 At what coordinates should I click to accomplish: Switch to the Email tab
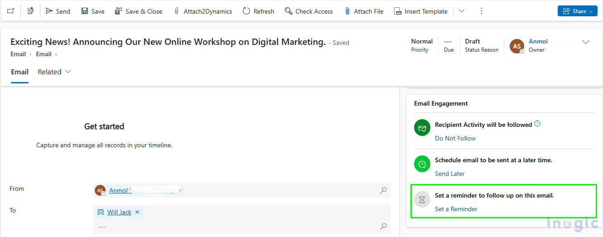tap(20, 72)
